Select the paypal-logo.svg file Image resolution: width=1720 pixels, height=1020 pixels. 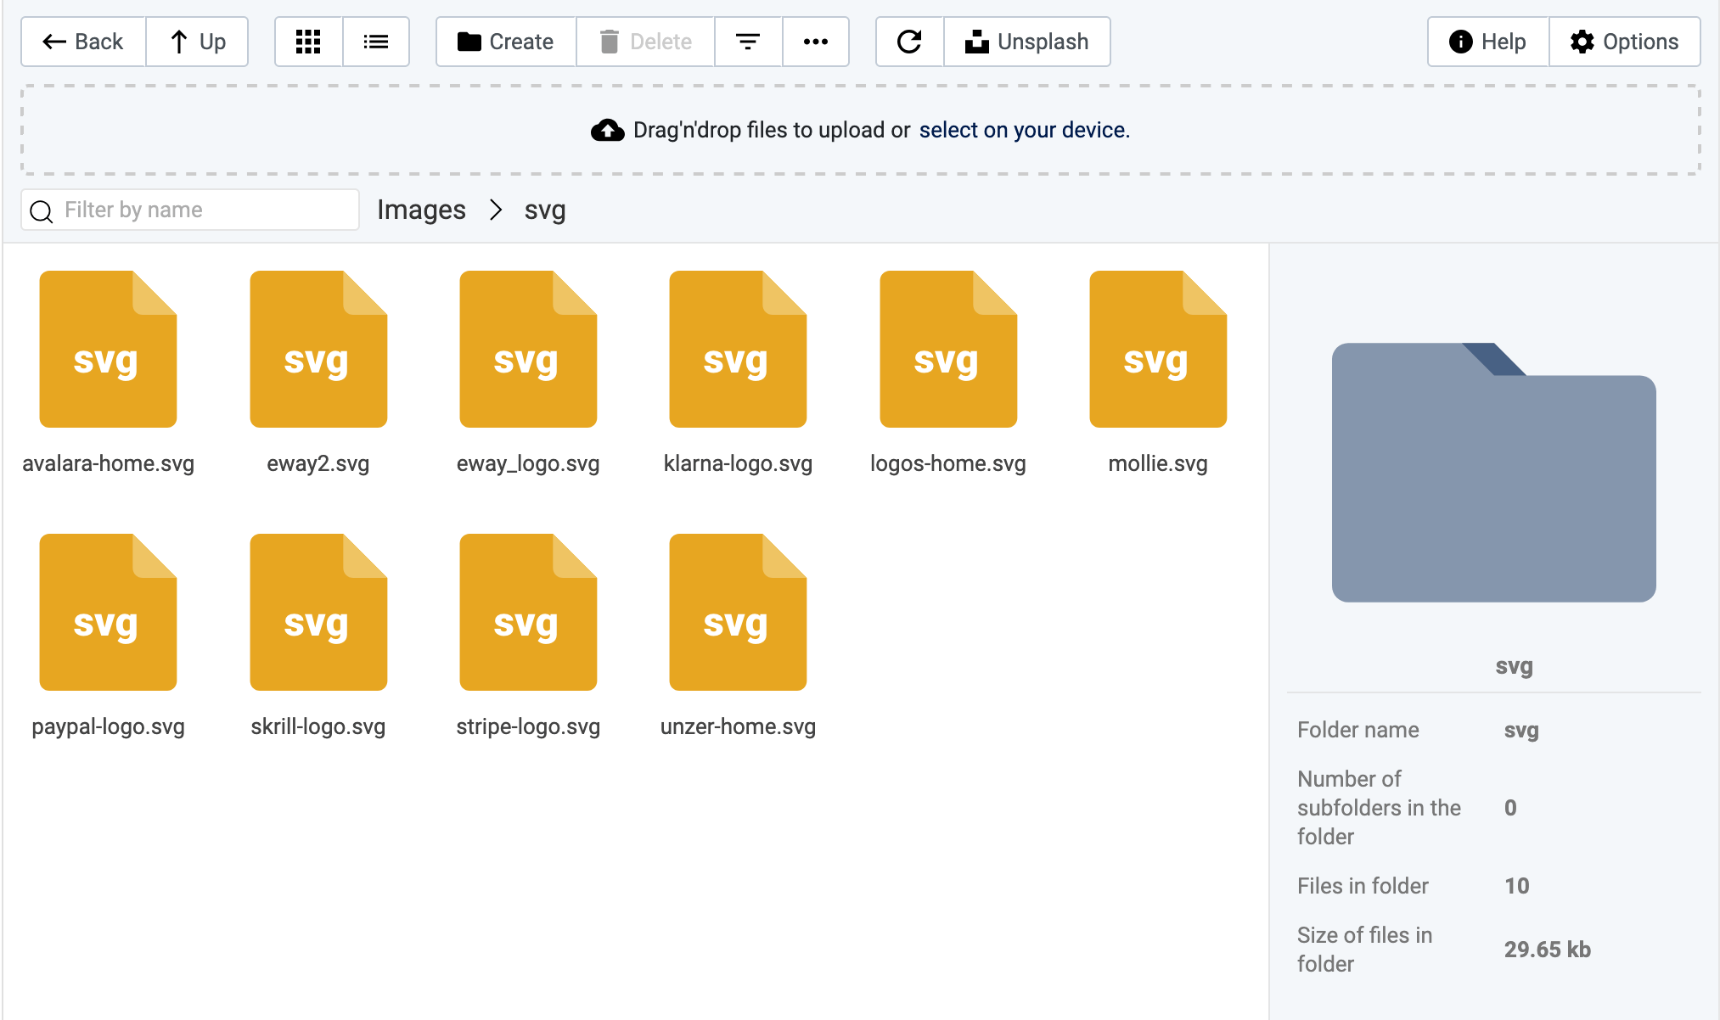coord(107,613)
